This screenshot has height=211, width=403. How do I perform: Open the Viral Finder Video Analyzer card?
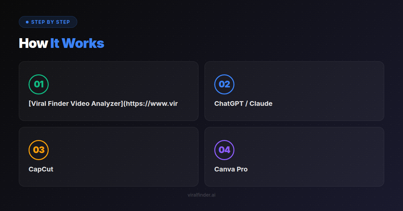pos(109,91)
